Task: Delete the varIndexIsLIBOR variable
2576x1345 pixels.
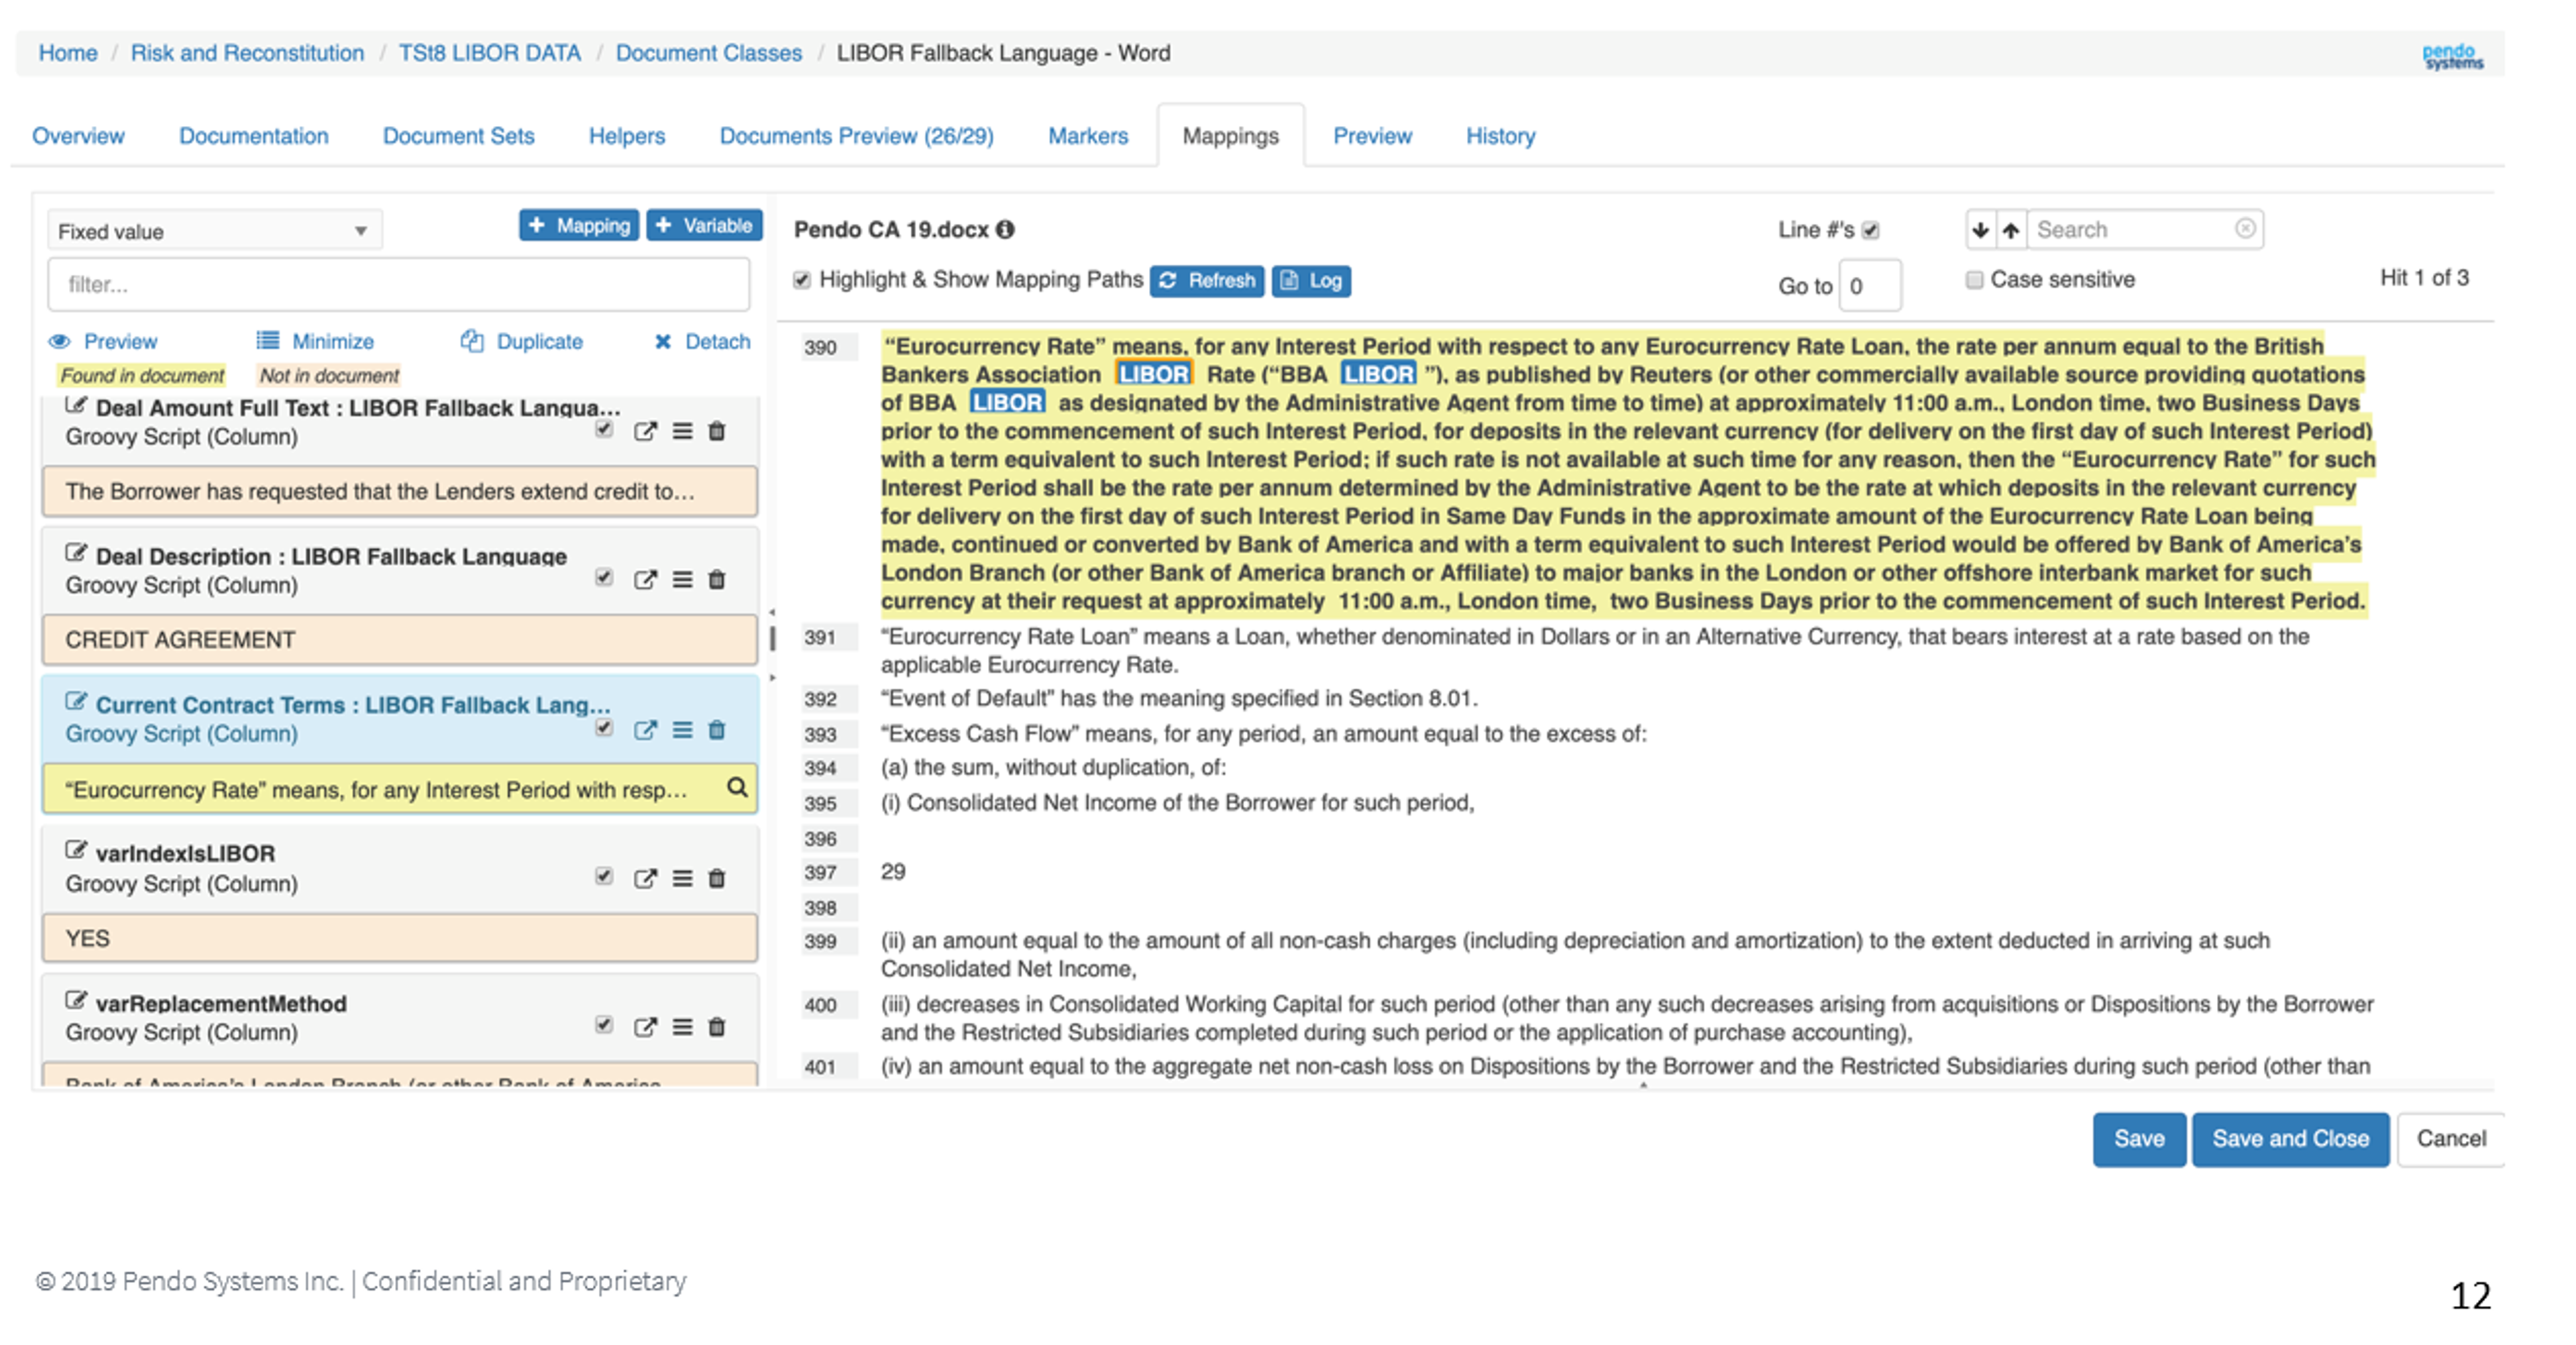Action: coord(717,878)
